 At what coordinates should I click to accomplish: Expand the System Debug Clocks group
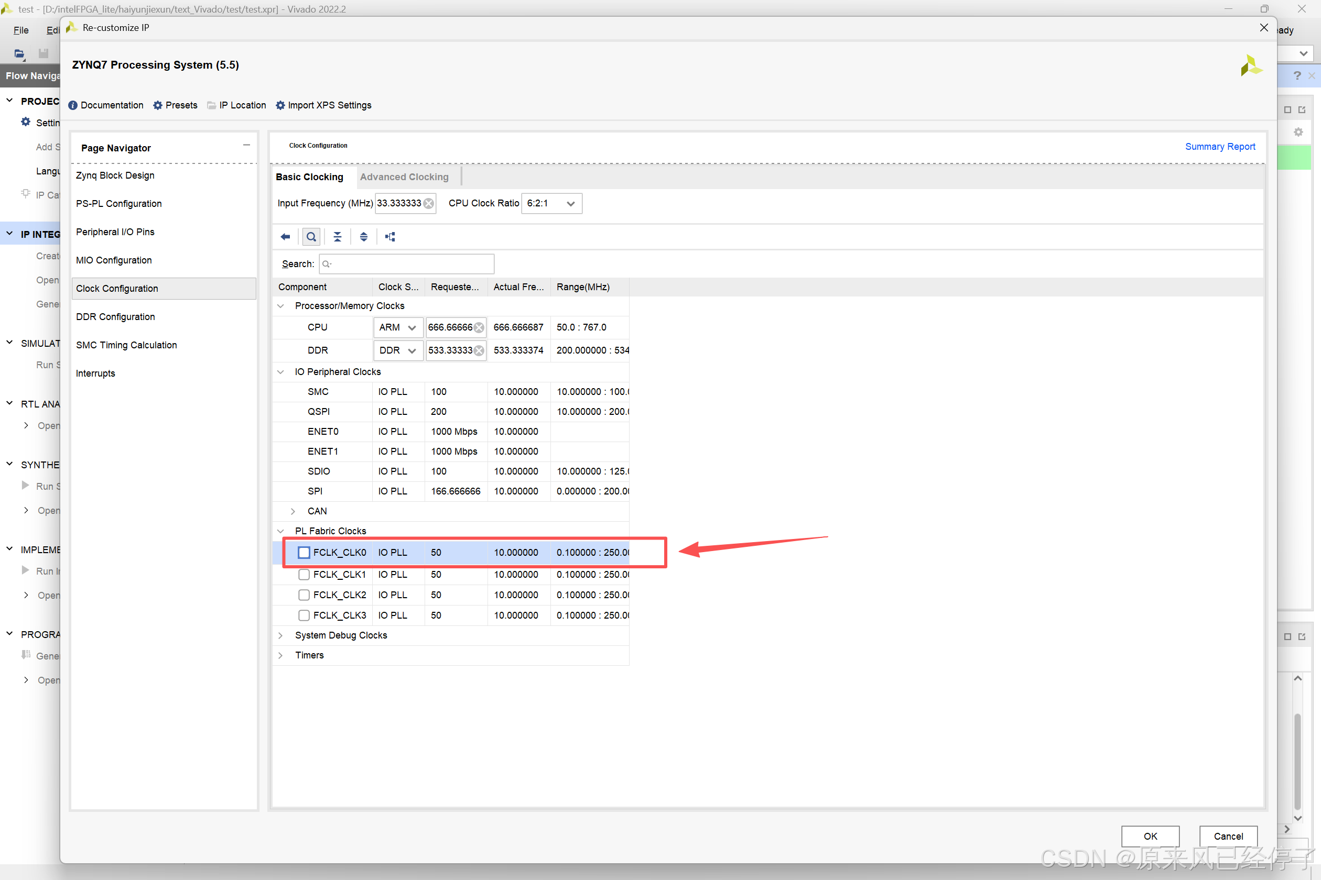pos(280,635)
